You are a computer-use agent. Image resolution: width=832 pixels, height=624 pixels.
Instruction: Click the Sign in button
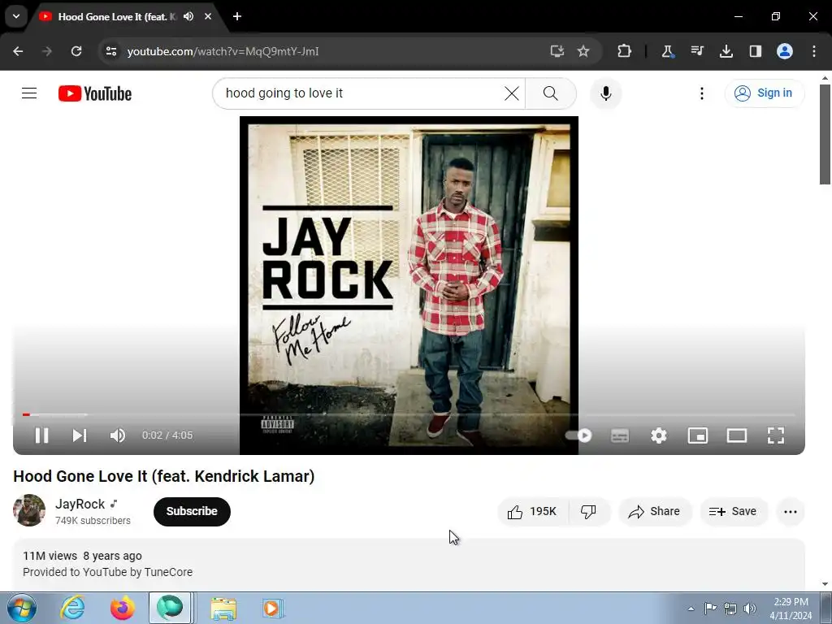tap(764, 93)
